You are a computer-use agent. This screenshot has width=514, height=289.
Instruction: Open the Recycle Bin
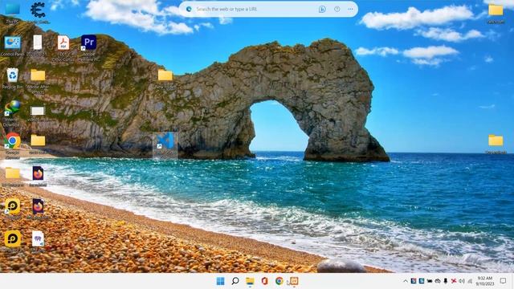click(x=13, y=78)
